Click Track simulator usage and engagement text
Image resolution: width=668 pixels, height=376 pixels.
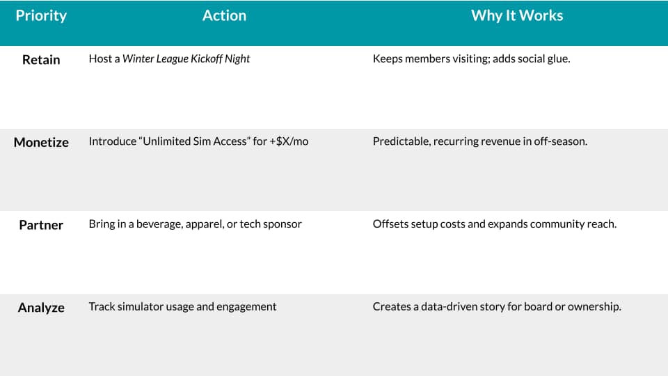tap(182, 306)
